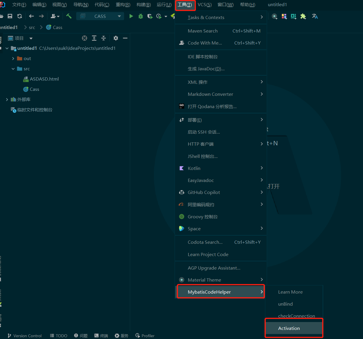Open the 部署(E) submenu
Screen dimensions: 363x339
coord(221,120)
